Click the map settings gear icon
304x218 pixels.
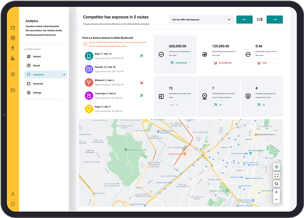[276, 167]
